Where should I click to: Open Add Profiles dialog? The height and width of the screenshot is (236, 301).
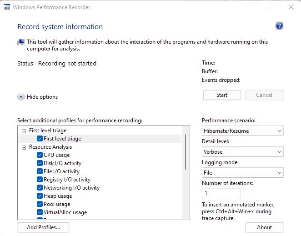43,227
